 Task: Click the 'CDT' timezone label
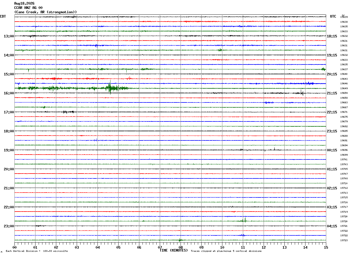(x=3, y=16)
